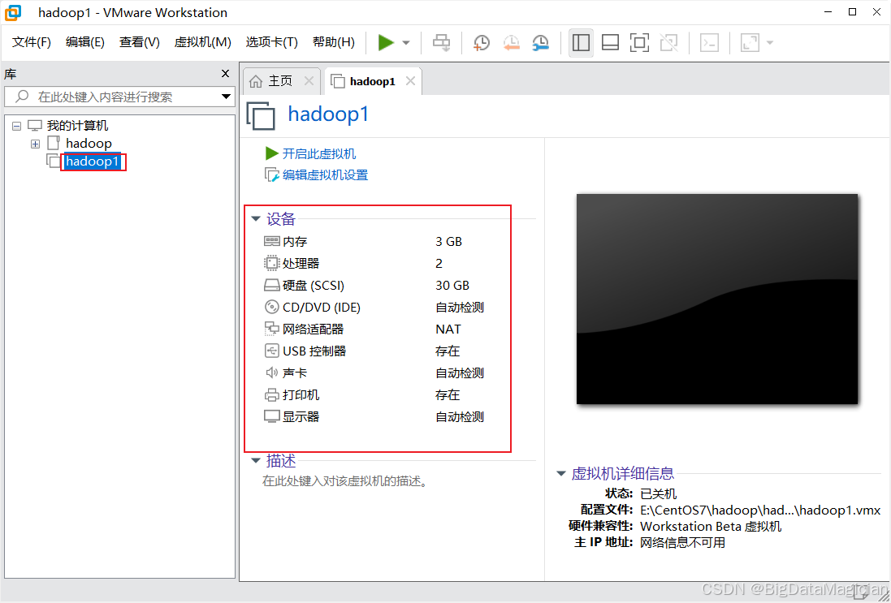Click the VMware Workstation title bar logo
Screen dimensions: 891x603
tap(13, 12)
